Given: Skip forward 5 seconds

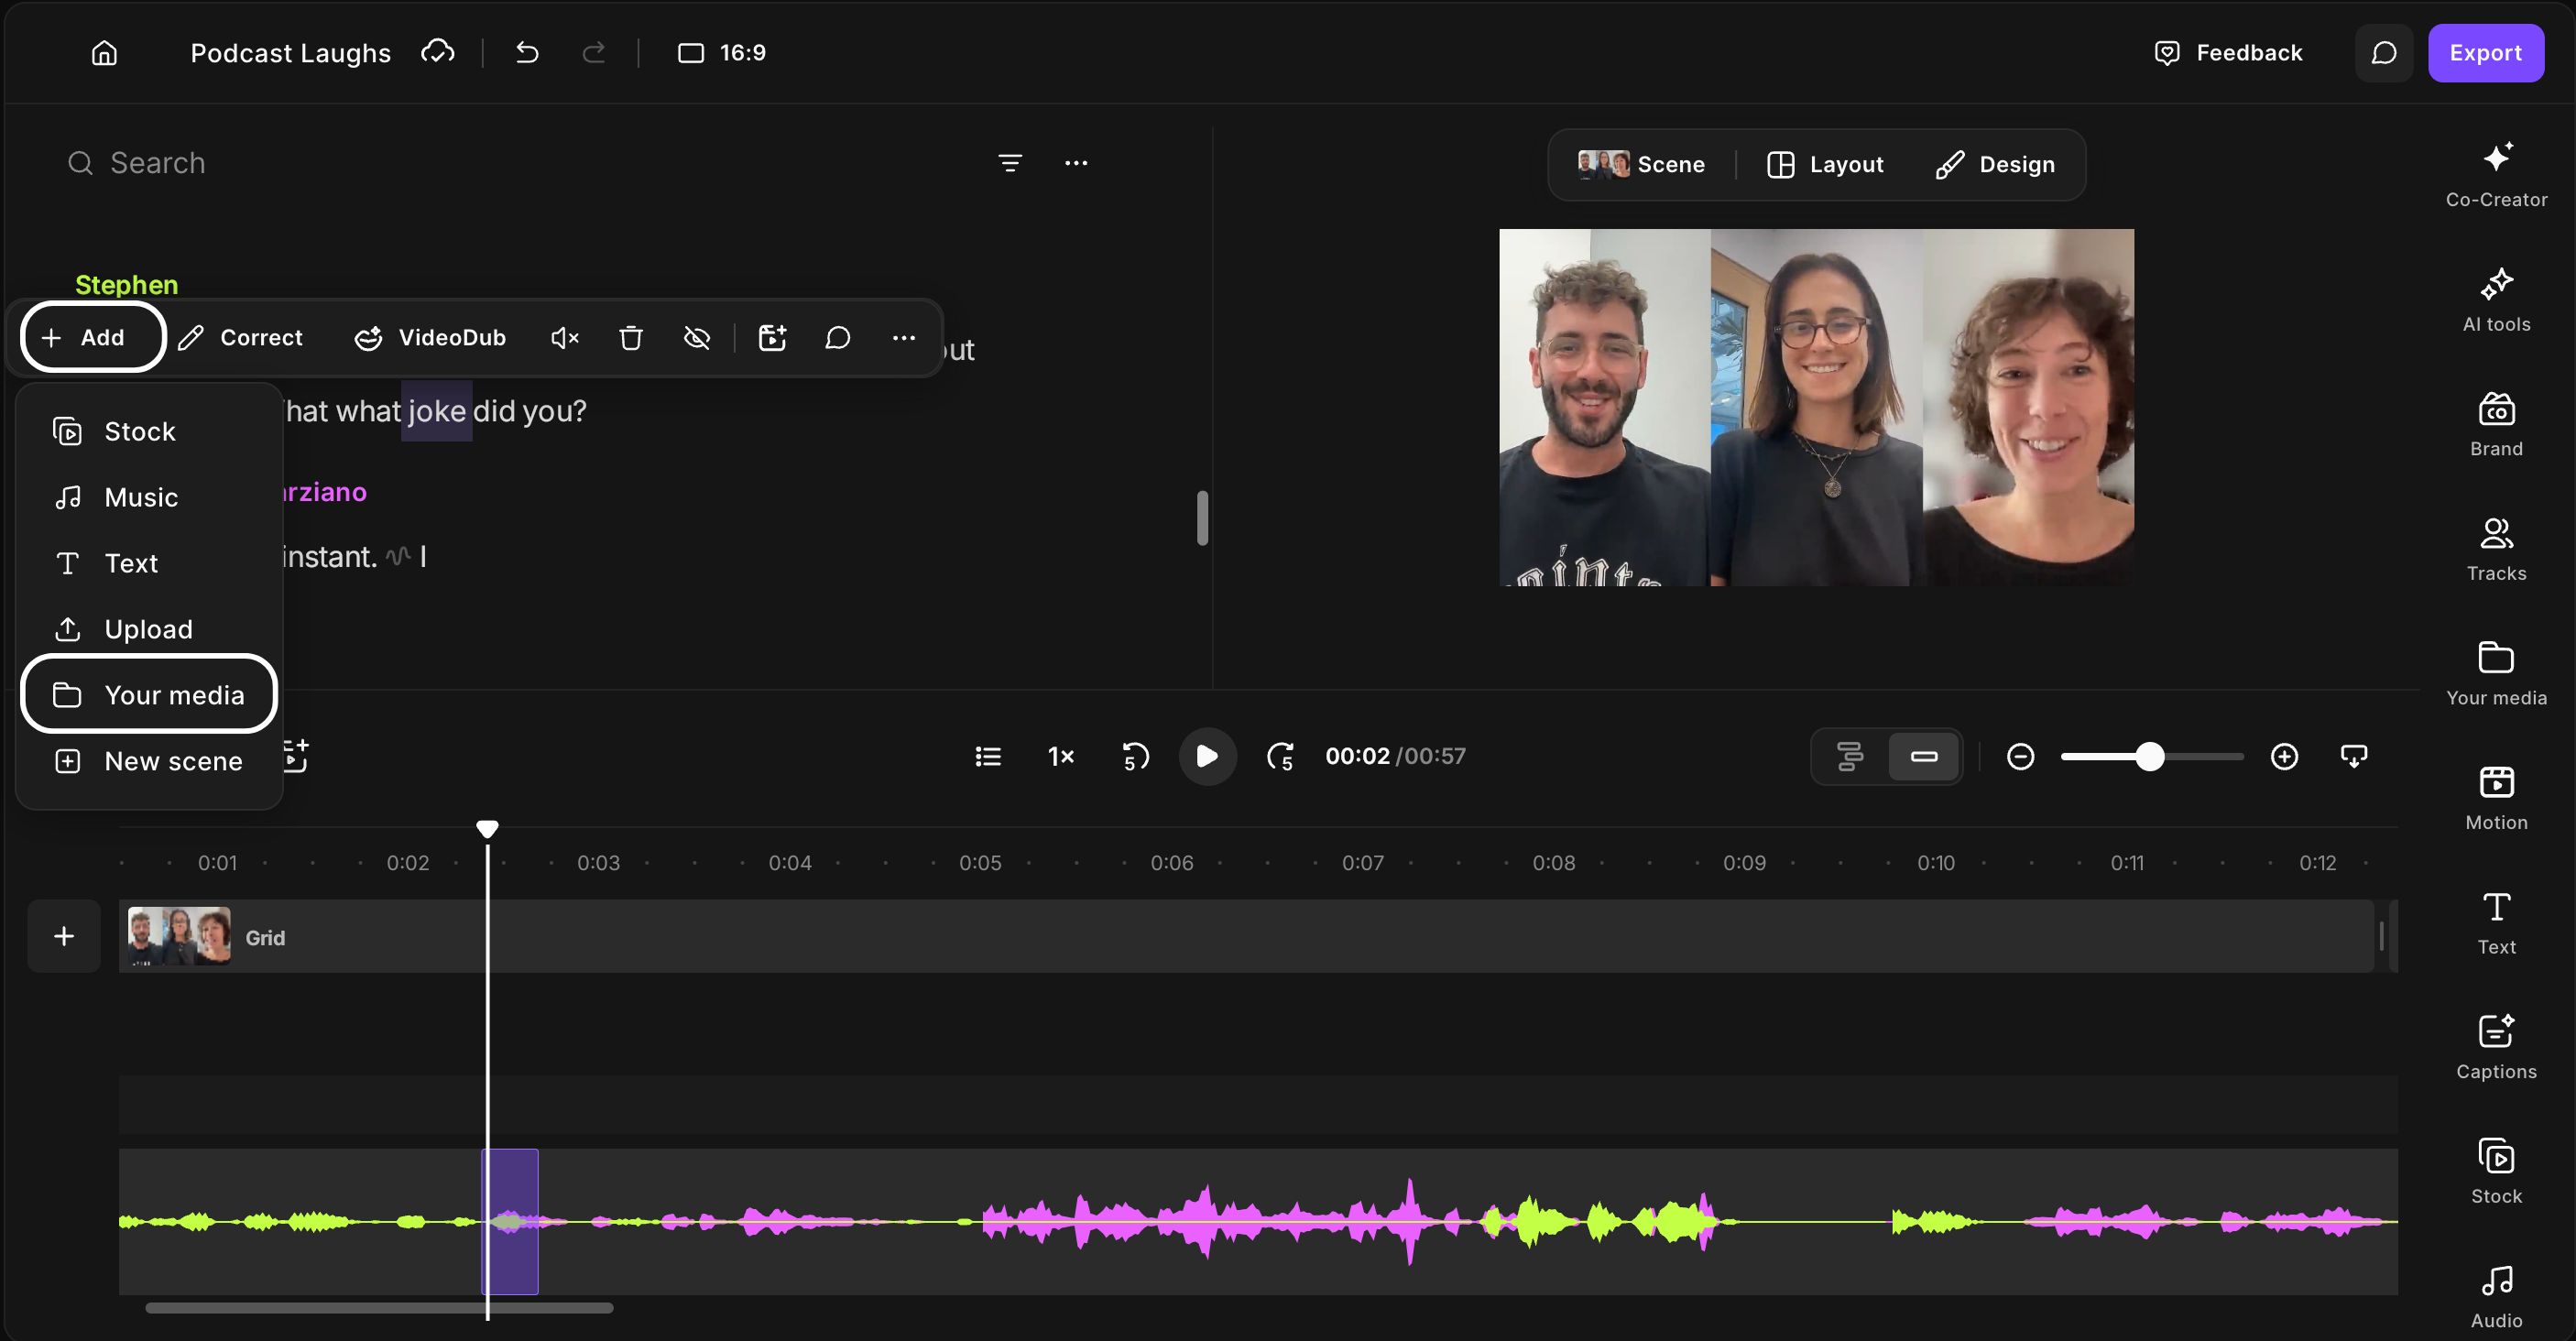Looking at the screenshot, I should coord(1281,757).
